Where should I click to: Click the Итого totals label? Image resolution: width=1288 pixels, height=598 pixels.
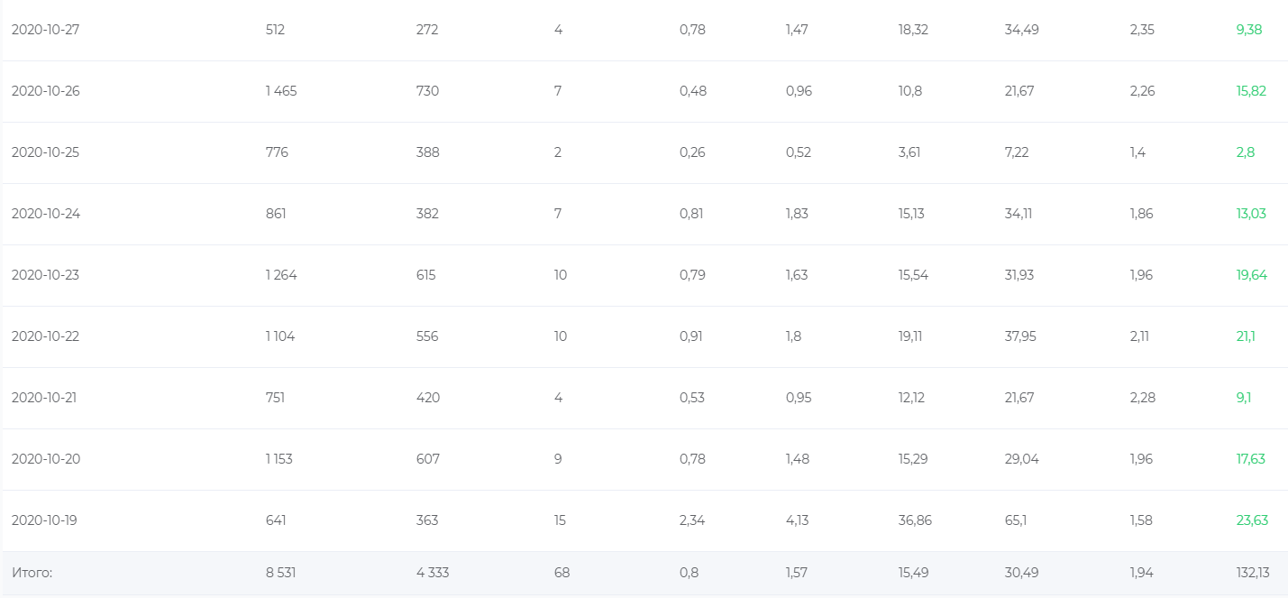click(x=32, y=573)
